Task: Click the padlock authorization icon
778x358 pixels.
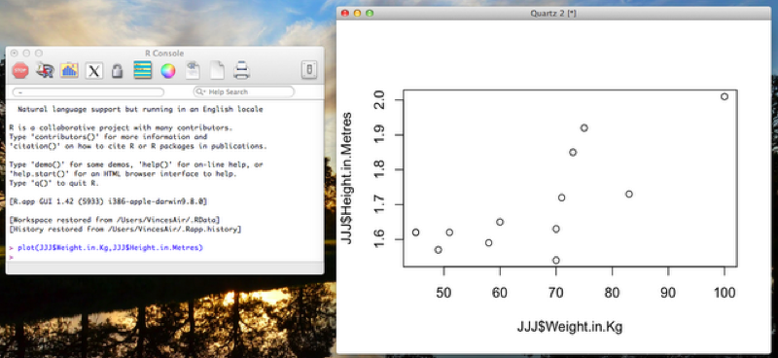Action: point(117,71)
